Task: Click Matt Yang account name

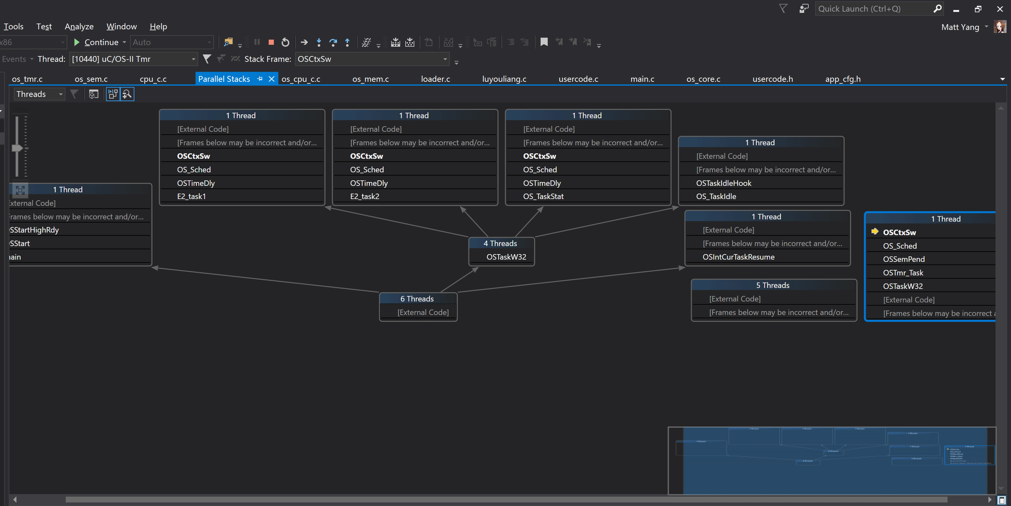Action: coord(960,27)
